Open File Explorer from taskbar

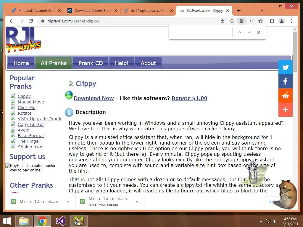(24, 221)
